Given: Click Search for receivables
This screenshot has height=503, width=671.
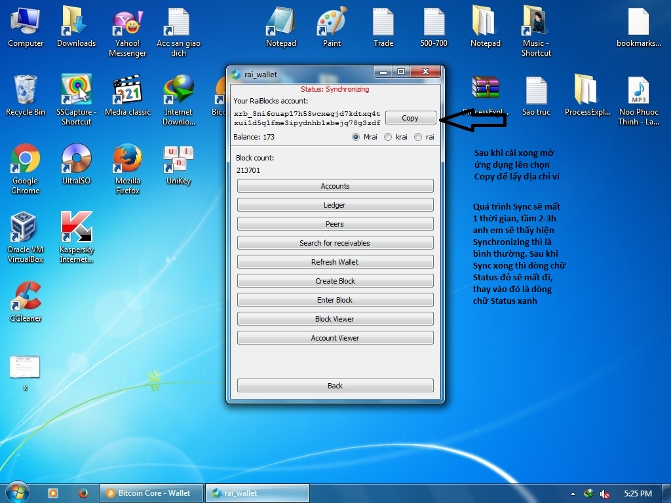Looking at the screenshot, I should click(x=335, y=243).
